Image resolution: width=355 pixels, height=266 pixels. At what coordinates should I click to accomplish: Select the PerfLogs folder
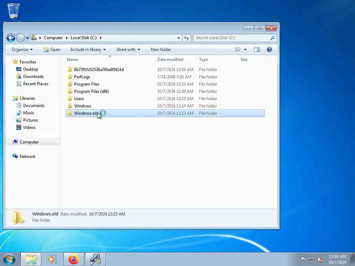(x=82, y=77)
